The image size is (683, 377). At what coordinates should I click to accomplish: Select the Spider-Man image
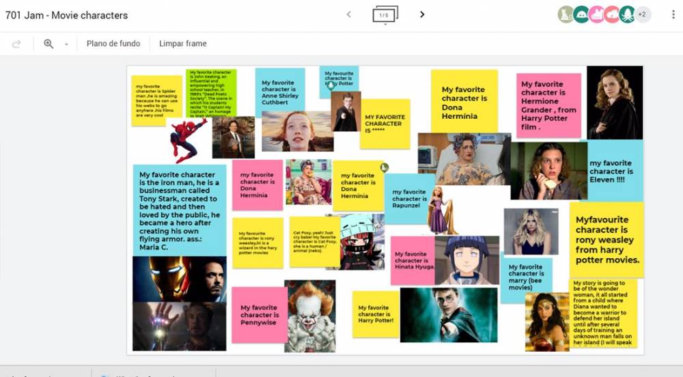[x=187, y=139]
